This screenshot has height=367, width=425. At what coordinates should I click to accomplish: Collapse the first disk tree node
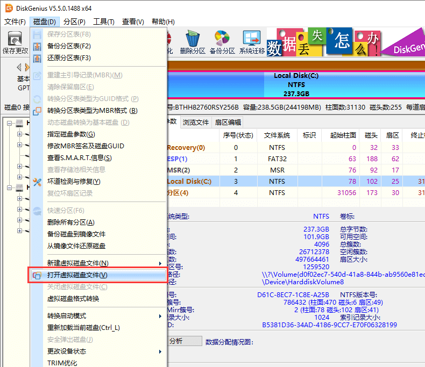pyautogui.click(x=9, y=123)
